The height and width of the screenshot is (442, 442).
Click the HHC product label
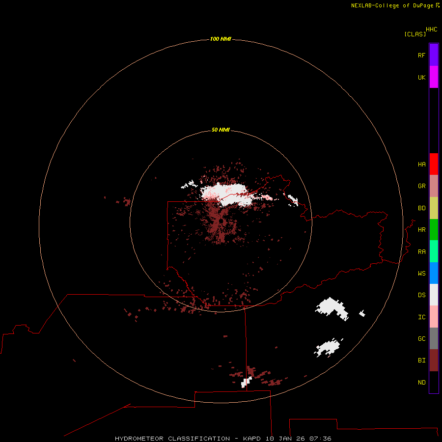[x=431, y=29]
